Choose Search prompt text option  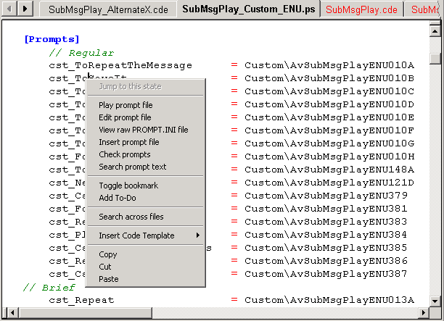coord(132,167)
